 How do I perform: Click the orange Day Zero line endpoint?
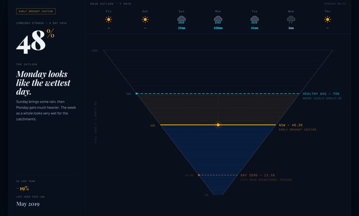(199, 175)
